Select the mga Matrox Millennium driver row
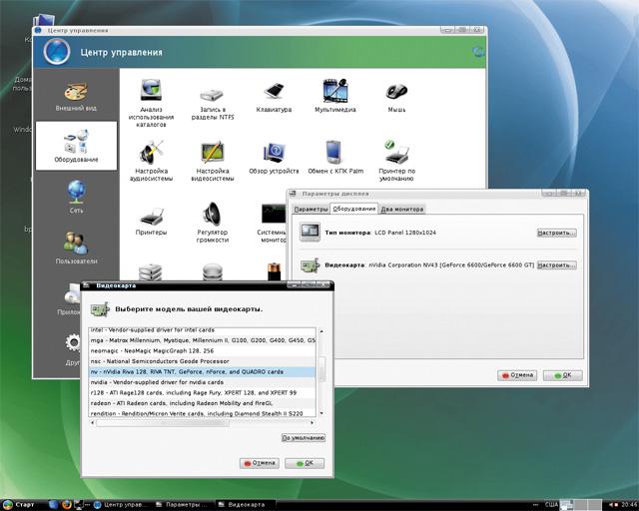The image size is (639, 511). click(202, 340)
